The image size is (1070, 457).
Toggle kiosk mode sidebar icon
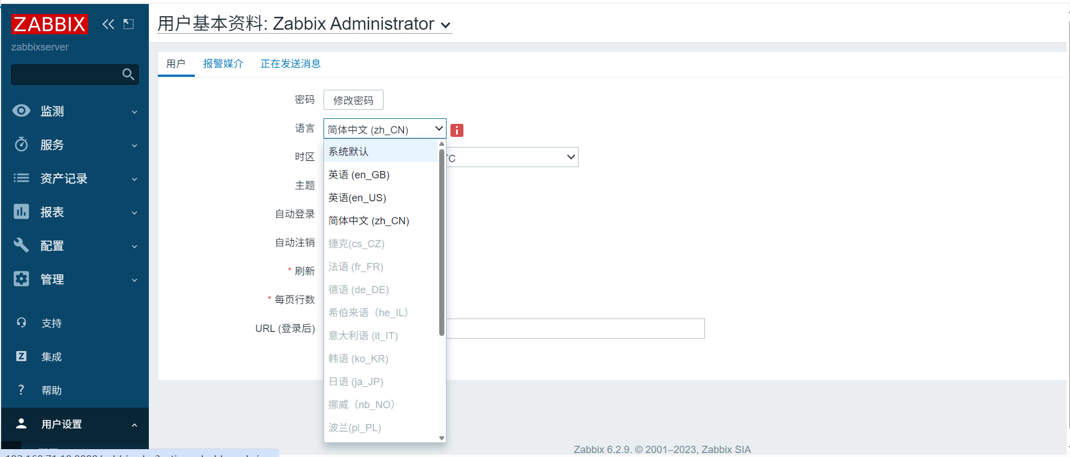pos(129,24)
